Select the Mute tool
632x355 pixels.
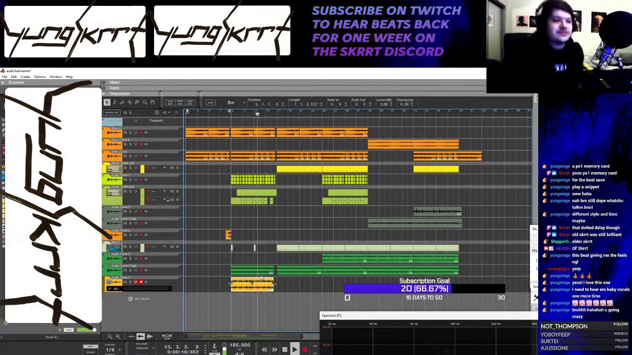[137, 103]
